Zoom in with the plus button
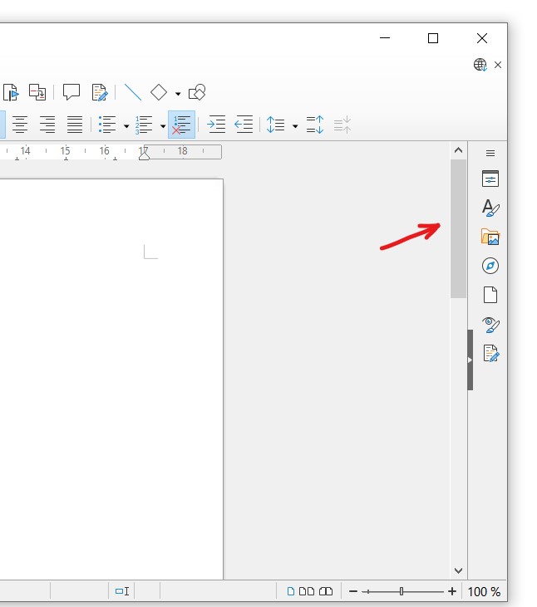The height and width of the screenshot is (607, 537). pos(451,591)
